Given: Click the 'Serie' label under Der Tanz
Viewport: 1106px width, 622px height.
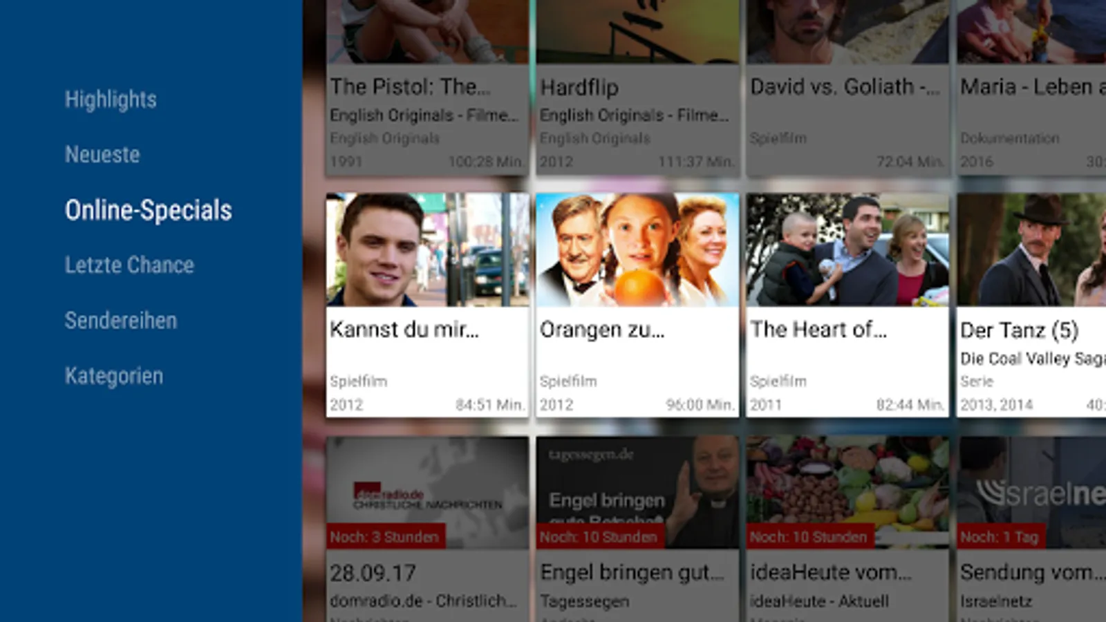Looking at the screenshot, I should tap(977, 381).
